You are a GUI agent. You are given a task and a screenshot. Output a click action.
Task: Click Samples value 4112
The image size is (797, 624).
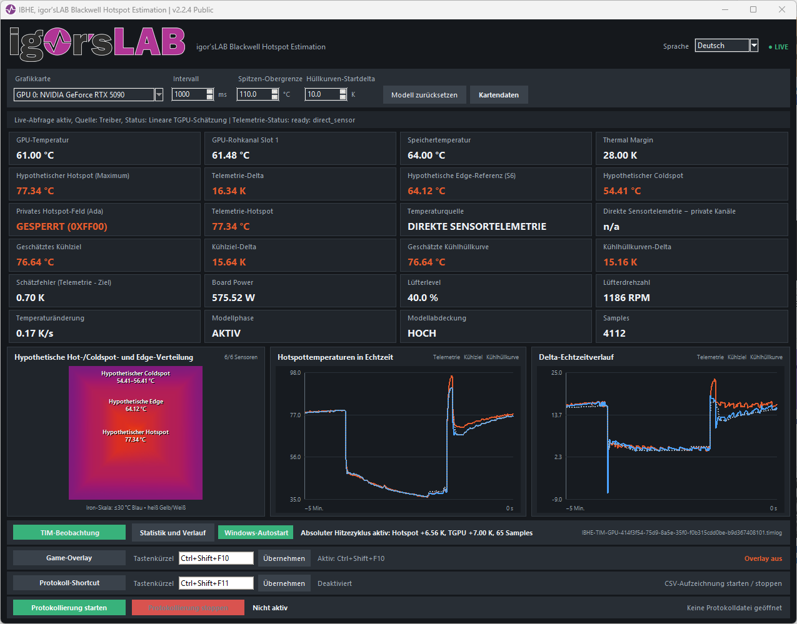[x=614, y=334]
